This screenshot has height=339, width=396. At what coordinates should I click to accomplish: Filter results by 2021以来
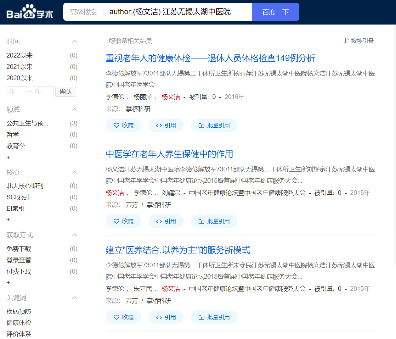20,67
